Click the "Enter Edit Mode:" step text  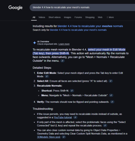coord(47,73)
